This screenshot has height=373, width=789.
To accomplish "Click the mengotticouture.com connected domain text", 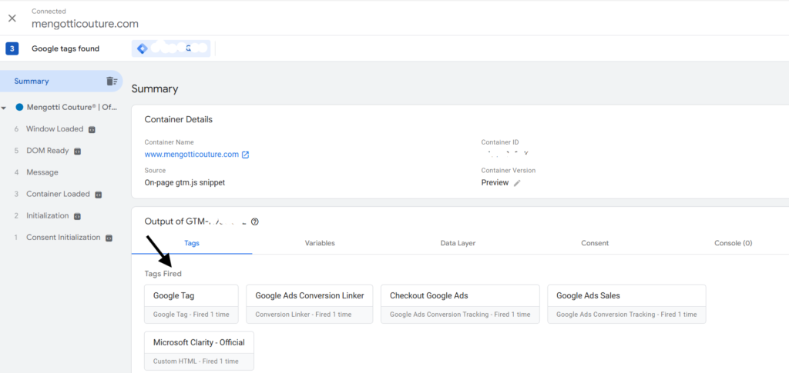I will point(85,24).
